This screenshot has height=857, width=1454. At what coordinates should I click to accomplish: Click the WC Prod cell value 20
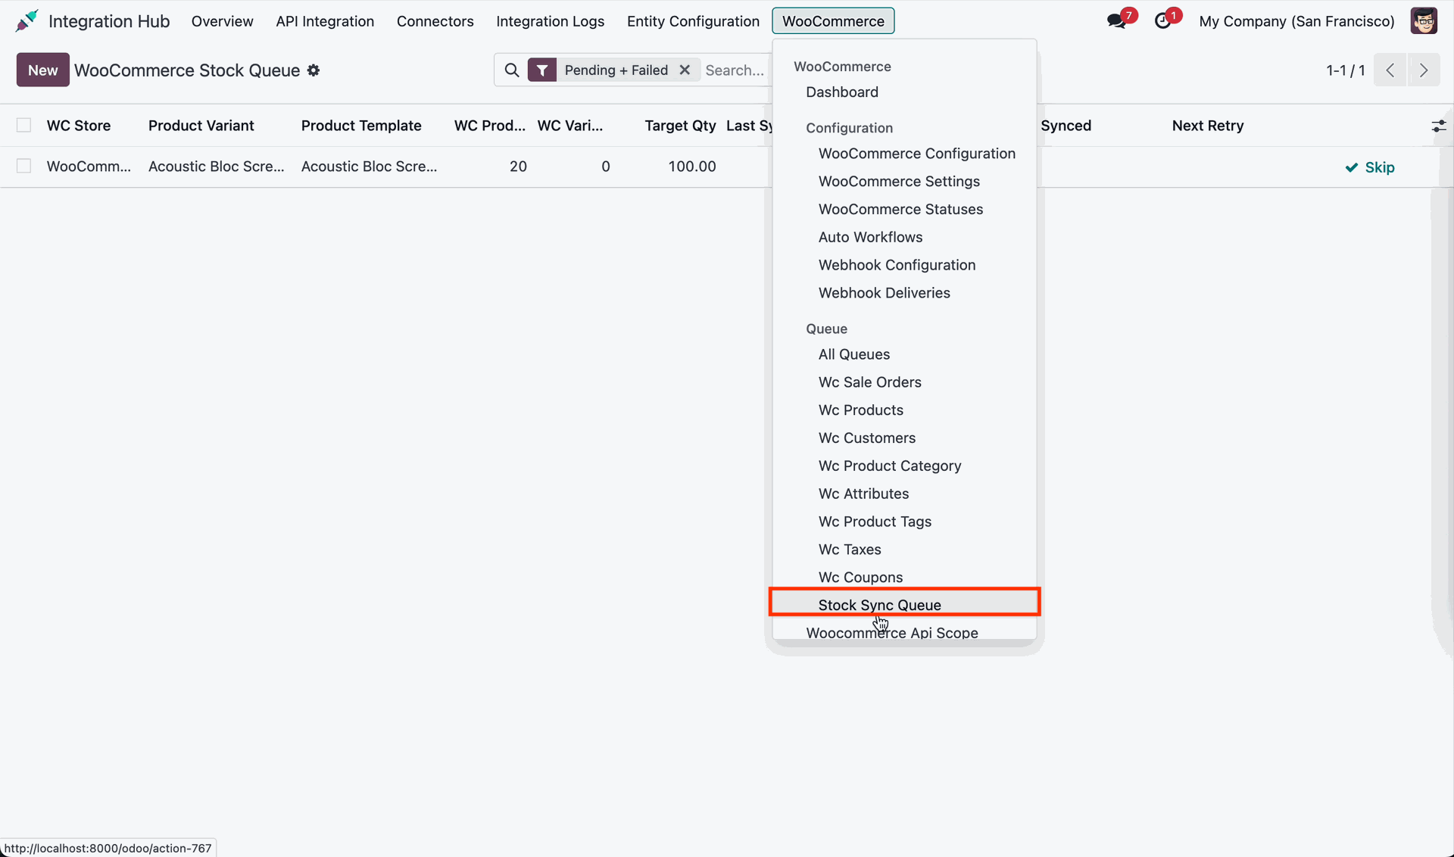pos(518,167)
